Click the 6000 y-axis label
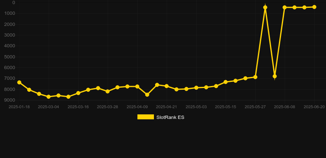 point(10,67)
